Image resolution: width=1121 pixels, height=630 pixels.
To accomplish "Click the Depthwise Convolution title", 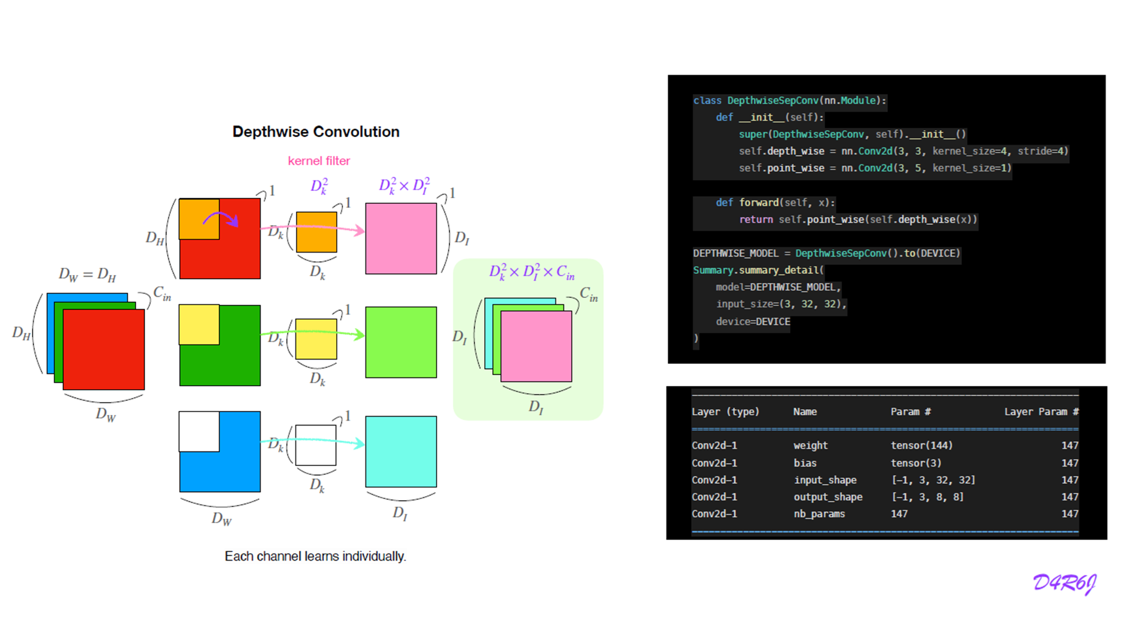I will 316,132.
